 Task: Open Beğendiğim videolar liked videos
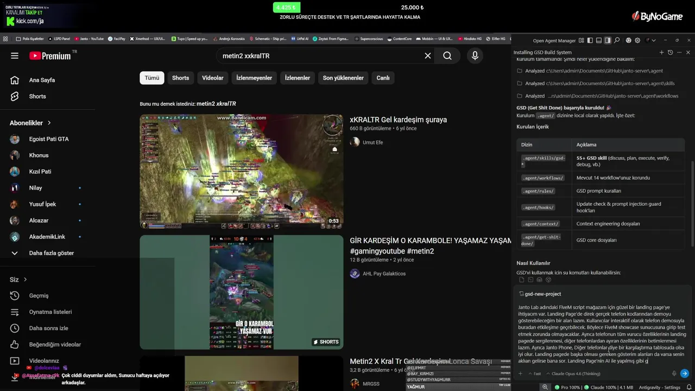tap(55, 344)
